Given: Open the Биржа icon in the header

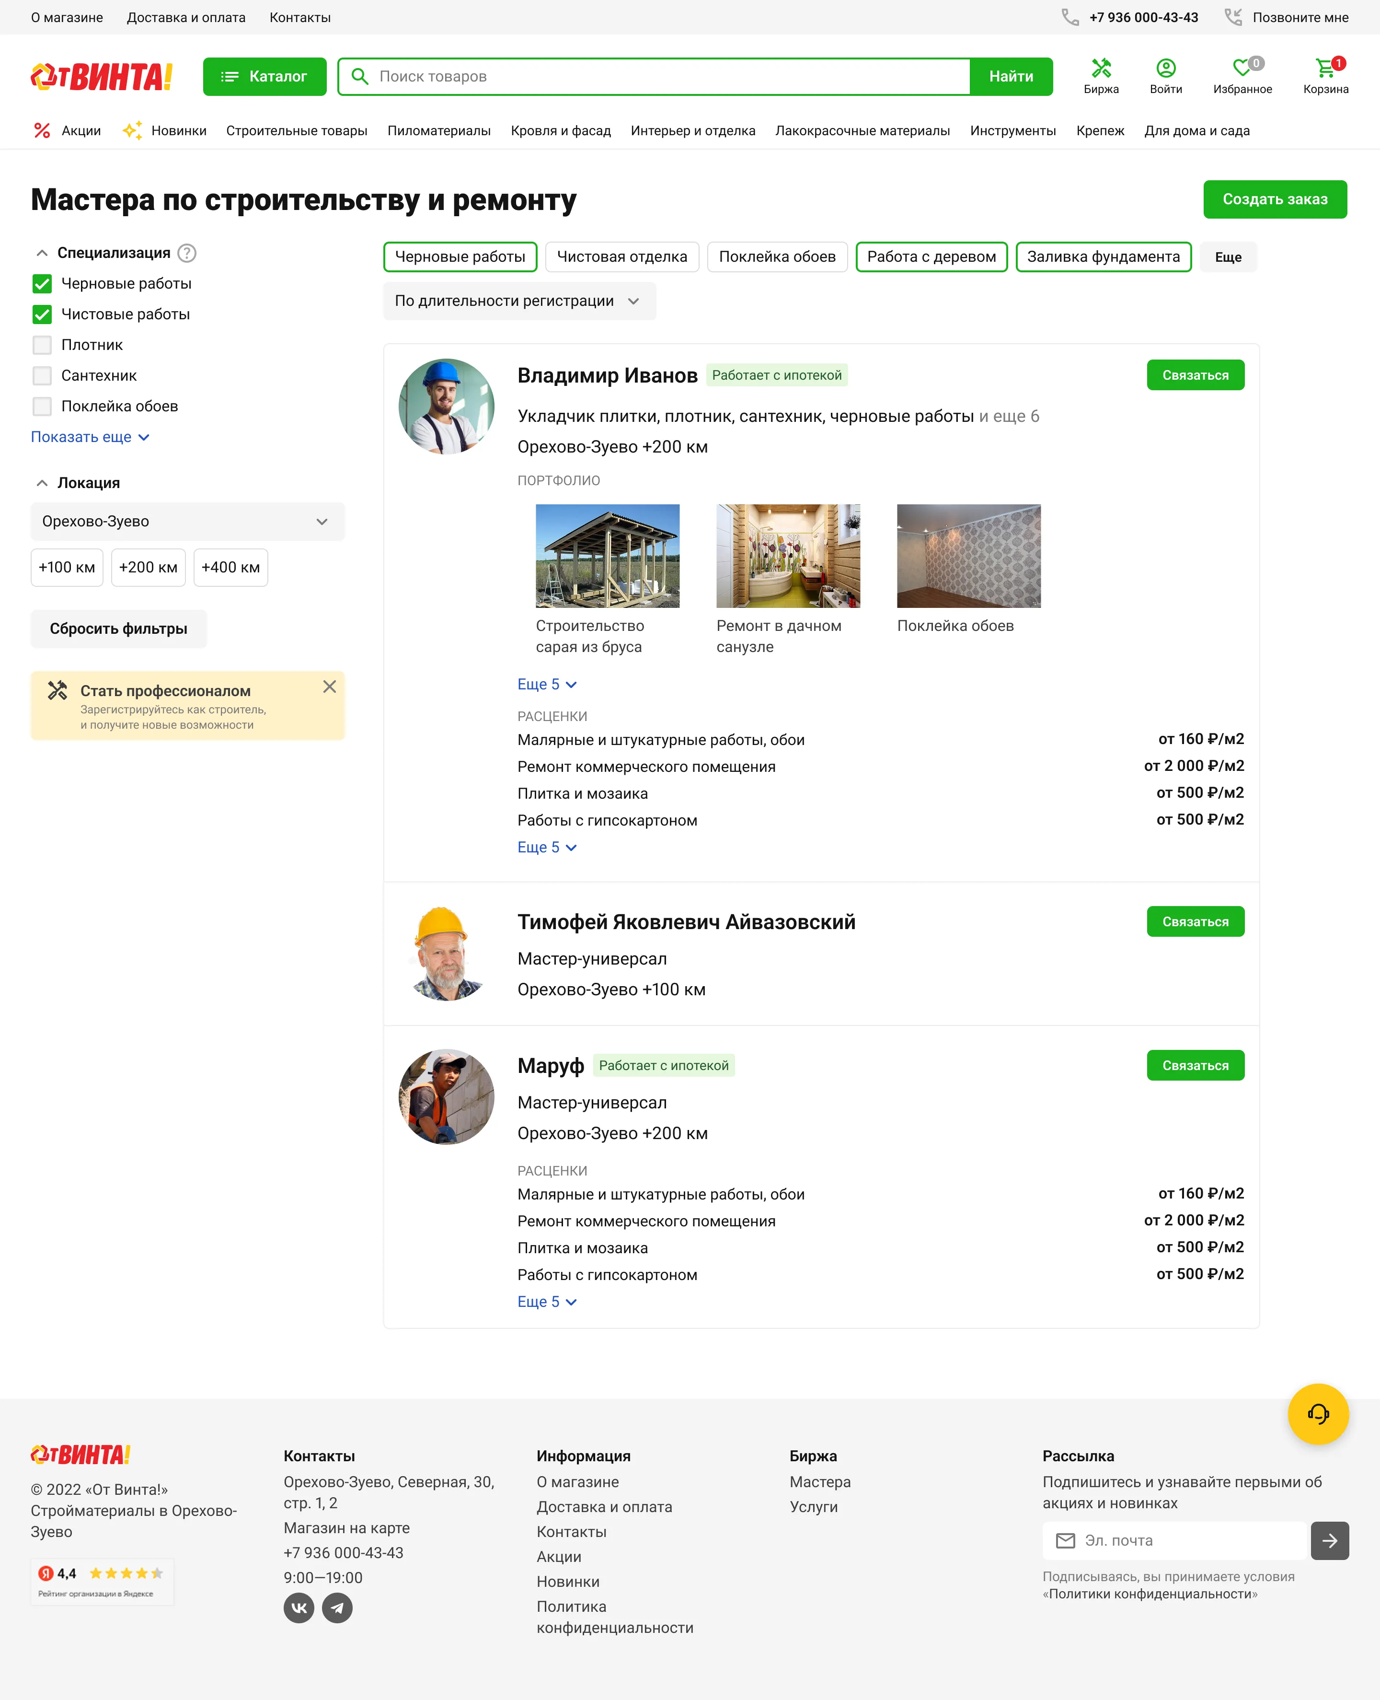Looking at the screenshot, I should click(x=1102, y=76).
